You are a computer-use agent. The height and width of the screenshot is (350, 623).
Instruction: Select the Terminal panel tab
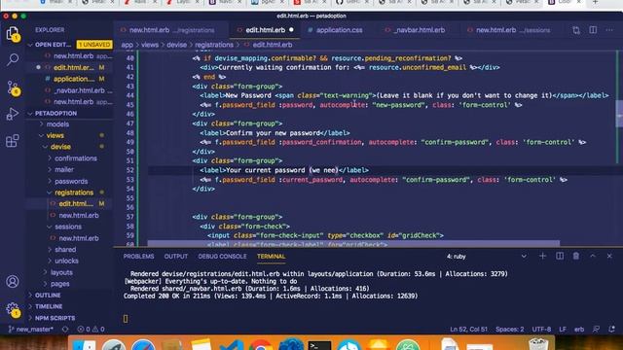coord(271,257)
